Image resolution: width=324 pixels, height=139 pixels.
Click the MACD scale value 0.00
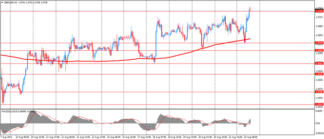[318, 124]
